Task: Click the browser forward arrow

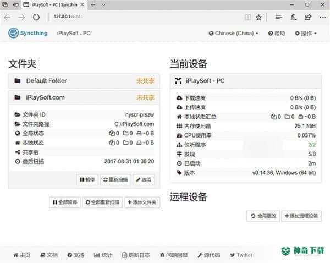Action: (x=21, y=17)
